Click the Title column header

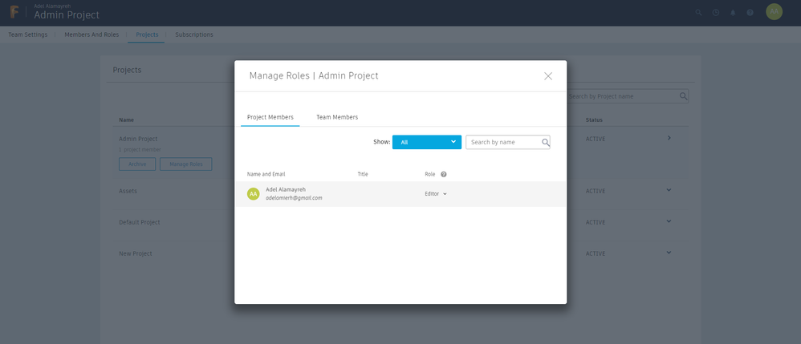point(363,174)
